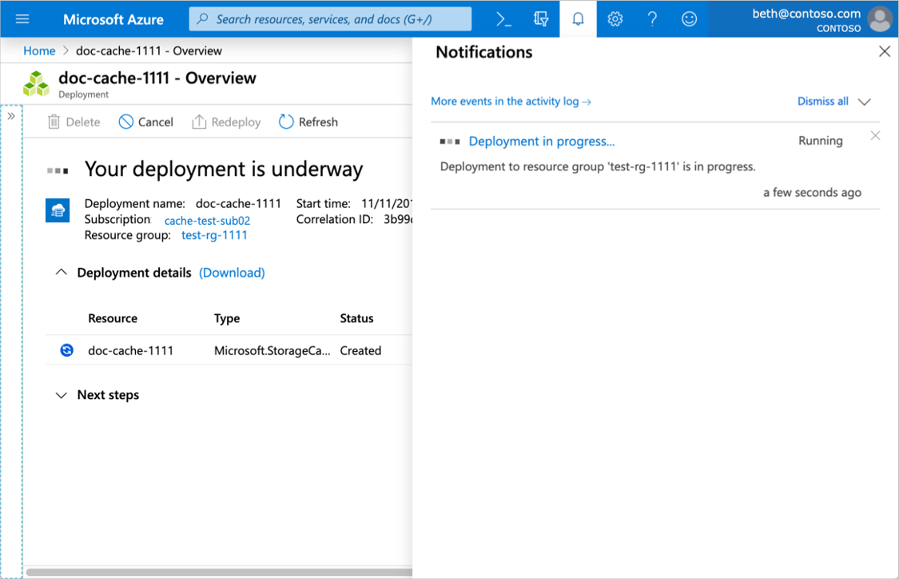Open subscription cache-test-sub02
899x579 pixels.
click(x=206, y=220)
